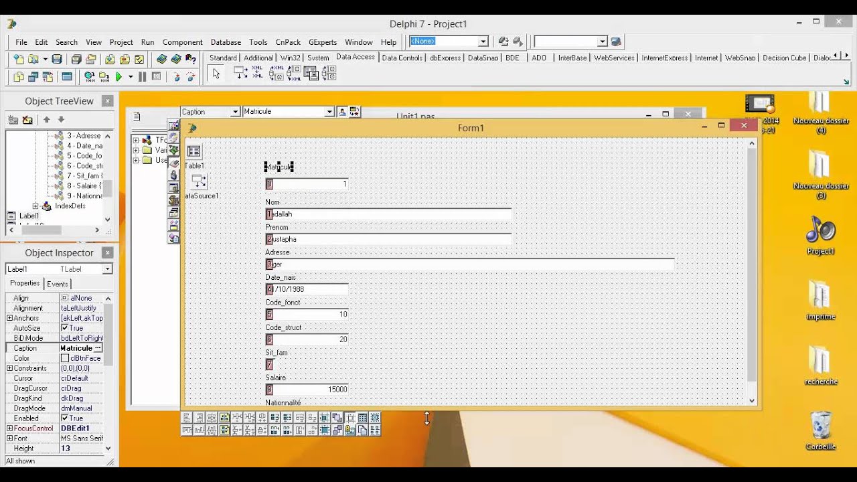
Task: Open the Database menu
Action: [226, 42]
